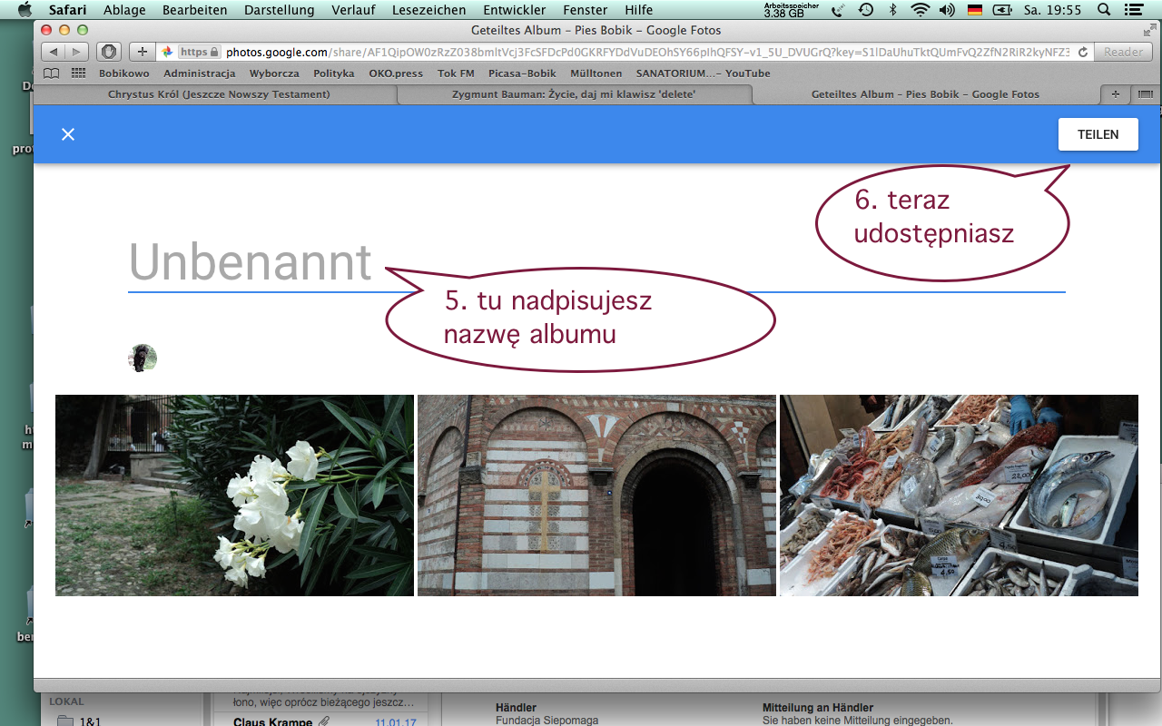Open Spotlight search in the menu bar
Viewport: 1162px width, 726px height.
click(x=1104, y=10)
